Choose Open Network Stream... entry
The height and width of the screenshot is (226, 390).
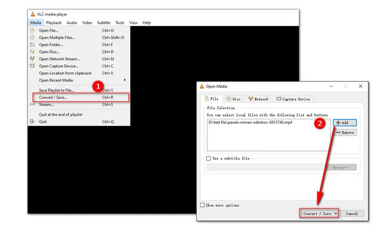pos(79,59)
